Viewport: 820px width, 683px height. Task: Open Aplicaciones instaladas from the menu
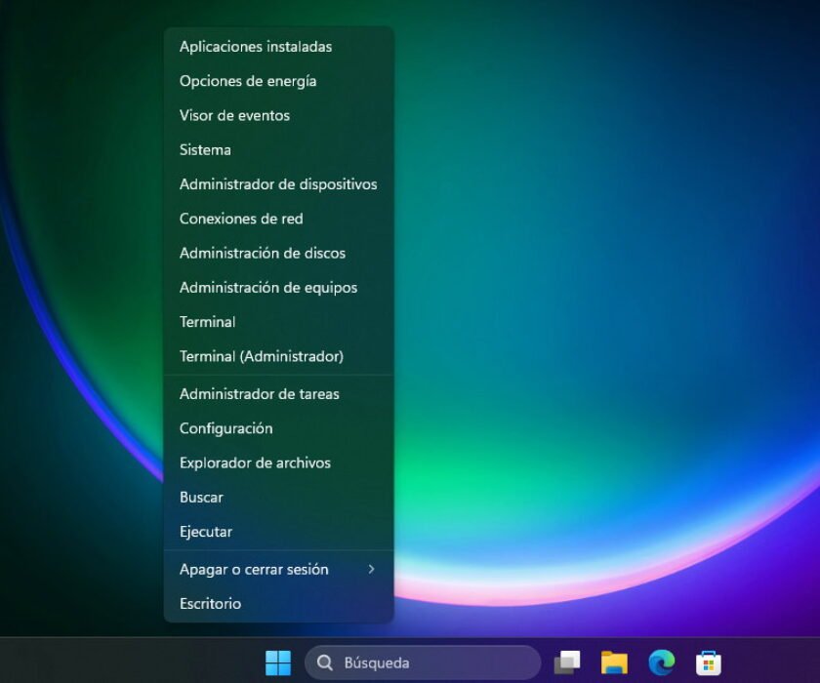pyautogui.click(x=279, y=47)
